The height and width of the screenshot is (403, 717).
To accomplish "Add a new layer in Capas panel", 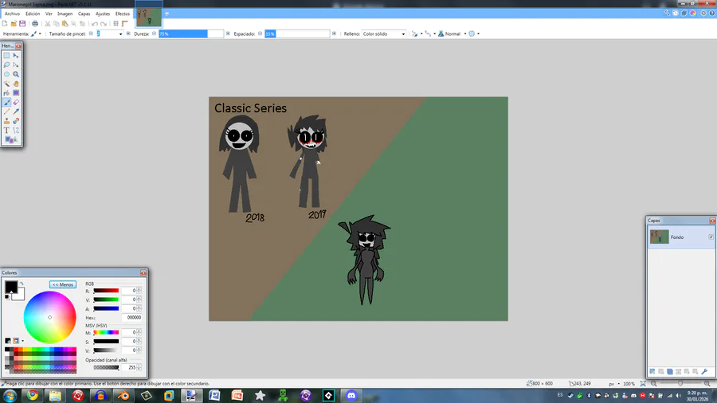I will (652, 371).
